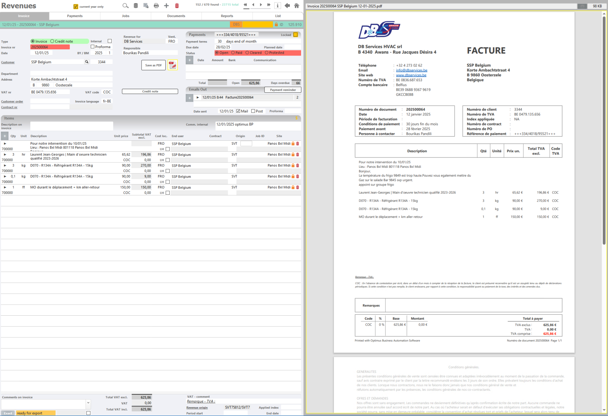Viewport: 608px width, 416px height.
Task: Click the Customer order input field
Action: click(x=50, y=101)
